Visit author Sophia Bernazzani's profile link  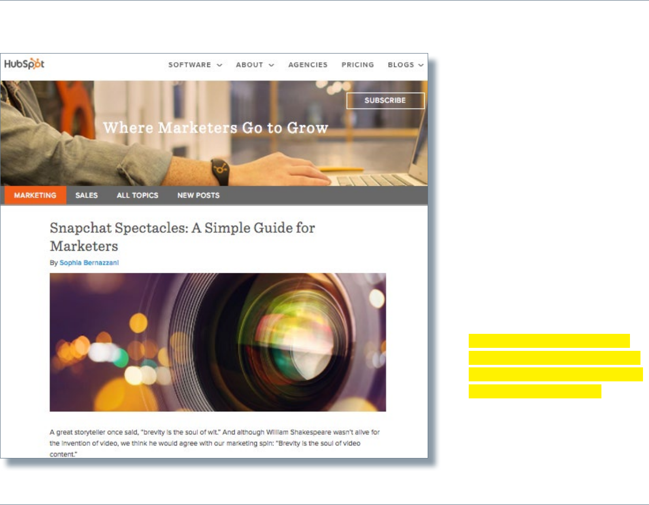(89, 263)
